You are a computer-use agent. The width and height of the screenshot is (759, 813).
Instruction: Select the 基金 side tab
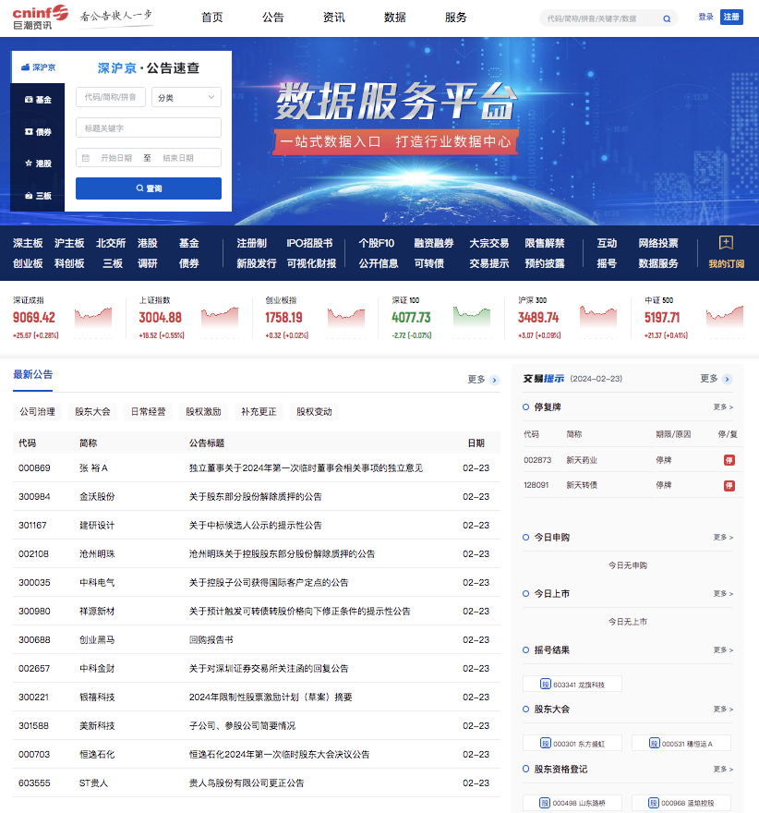[38, 100]
